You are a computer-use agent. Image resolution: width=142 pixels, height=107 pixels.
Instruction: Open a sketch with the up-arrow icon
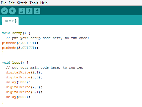pyautogui.click(x=29, y=11)
